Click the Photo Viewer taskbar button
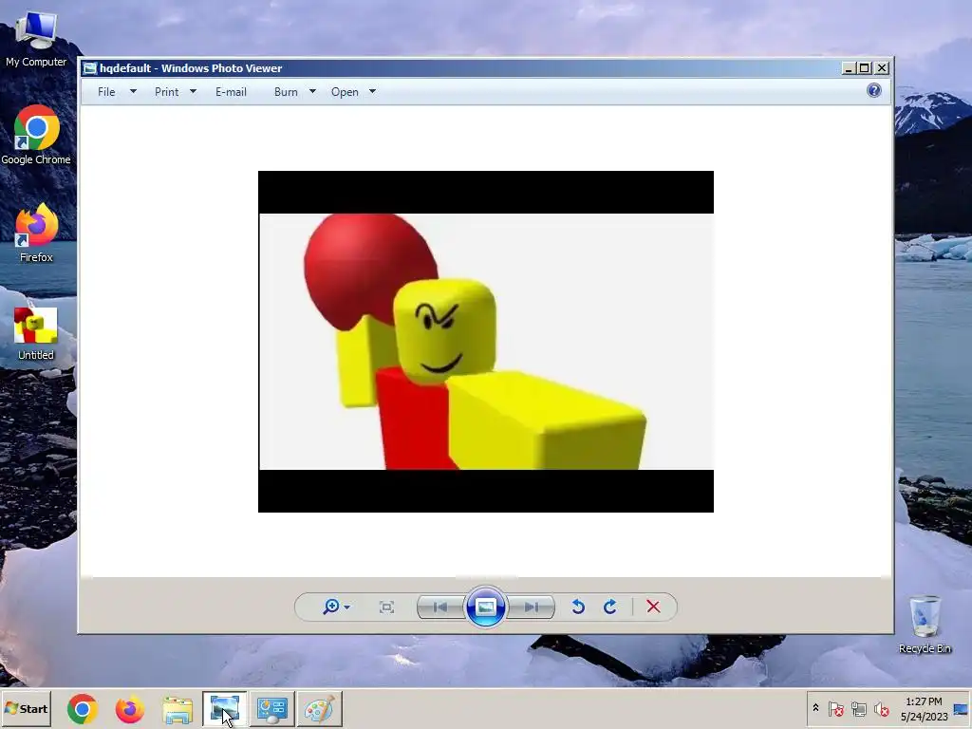972x729 pixels. click(224, 709)
